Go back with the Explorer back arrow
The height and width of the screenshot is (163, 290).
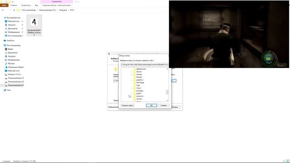pyautogui.click(x=3, y=10)
